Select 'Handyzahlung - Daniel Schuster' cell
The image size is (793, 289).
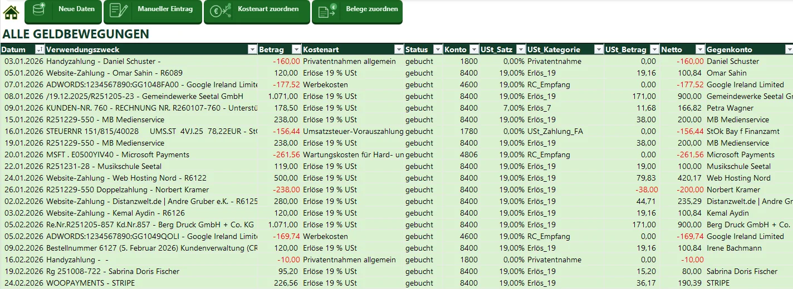(151, 61)
